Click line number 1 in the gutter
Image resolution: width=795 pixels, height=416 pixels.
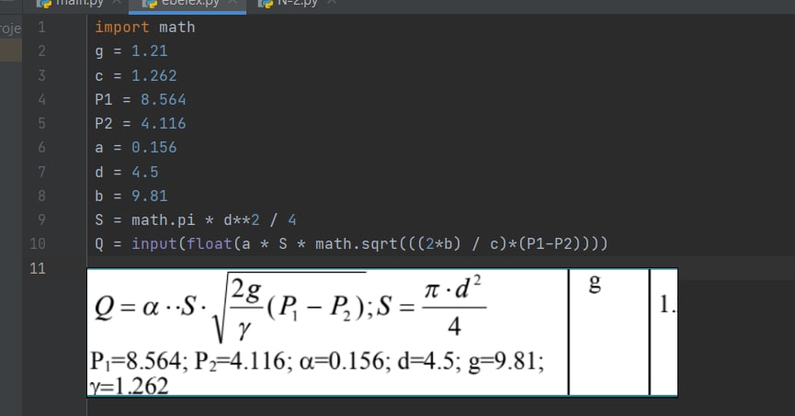tap(41, 27)
